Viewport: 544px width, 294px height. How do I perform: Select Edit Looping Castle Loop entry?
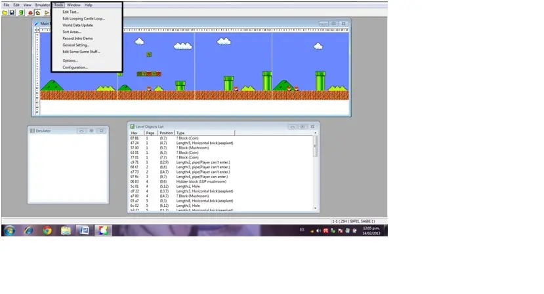[x=83, y=18]
